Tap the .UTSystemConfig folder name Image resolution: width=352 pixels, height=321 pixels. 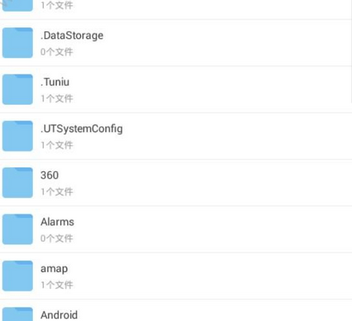82,129
